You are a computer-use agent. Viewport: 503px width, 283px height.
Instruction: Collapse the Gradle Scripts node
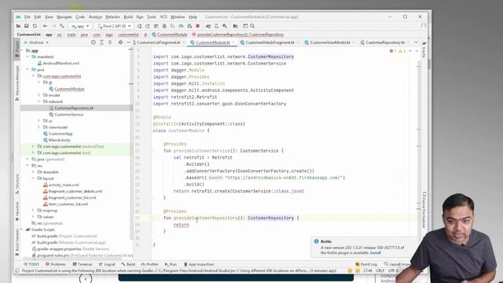22,230
